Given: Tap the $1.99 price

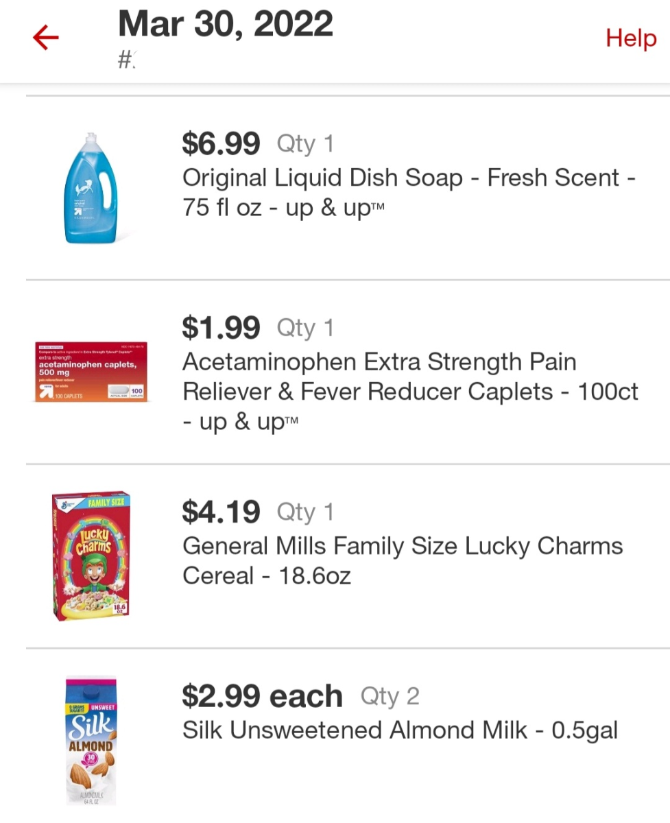Looking at the screenshot, I should coord(221,328).
